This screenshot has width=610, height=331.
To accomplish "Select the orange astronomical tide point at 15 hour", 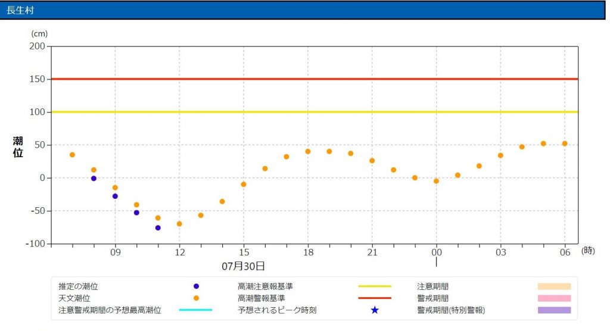I will point(244,185).
